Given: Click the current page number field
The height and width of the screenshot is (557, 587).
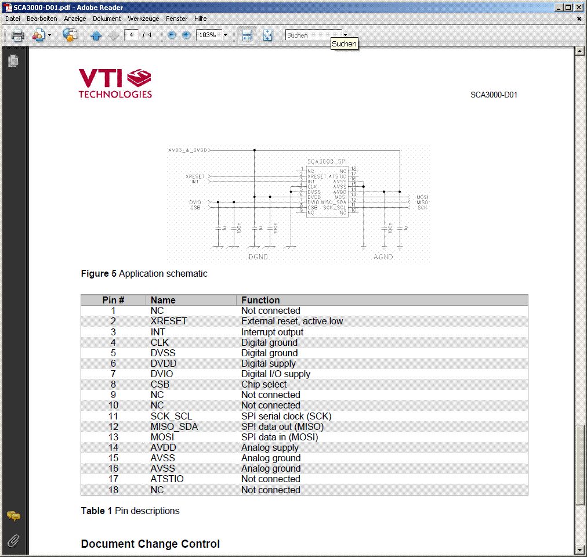Looking at the screenshot, I should (131, 35).
